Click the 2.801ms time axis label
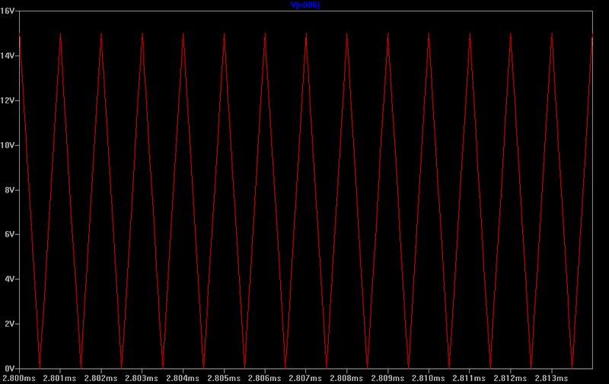 60,378
